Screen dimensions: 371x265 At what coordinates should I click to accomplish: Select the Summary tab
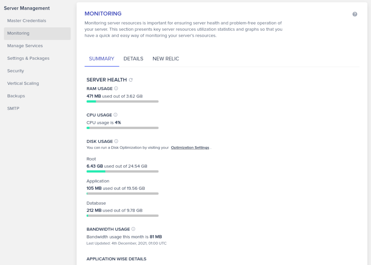[x=102, y=59]
